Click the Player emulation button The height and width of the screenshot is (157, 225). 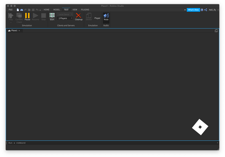coord(97,18)
